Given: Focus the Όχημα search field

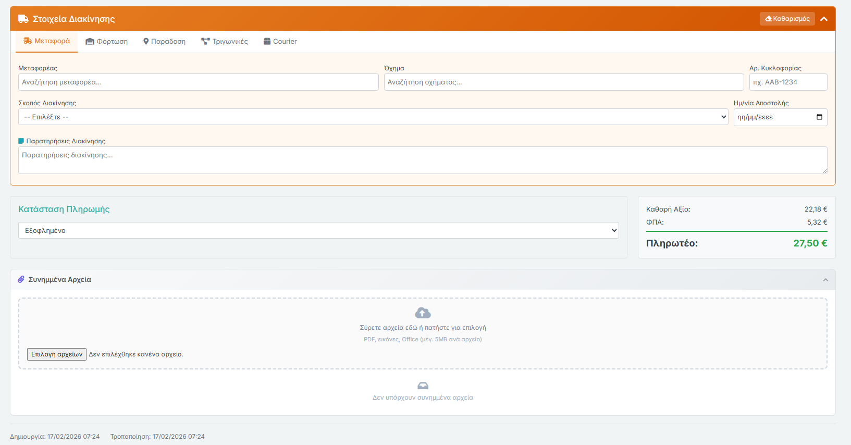Looking at the screenshot, I should pos(563,82).
